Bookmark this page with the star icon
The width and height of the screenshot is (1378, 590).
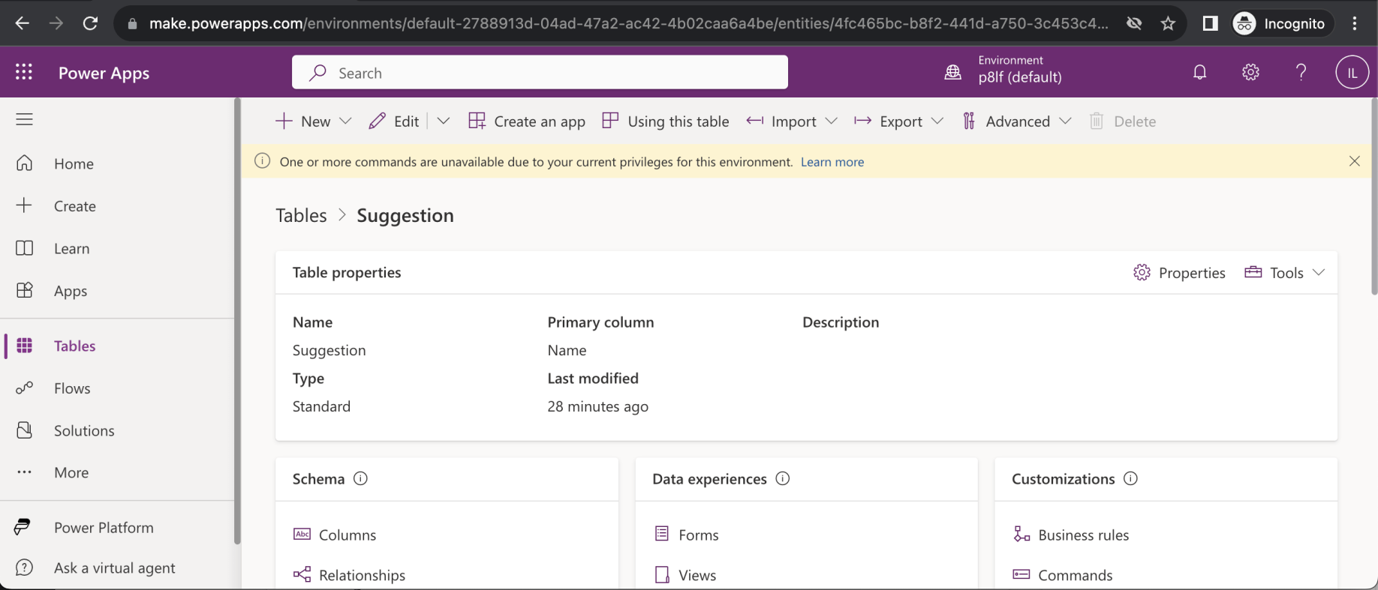pos(1167,23)
